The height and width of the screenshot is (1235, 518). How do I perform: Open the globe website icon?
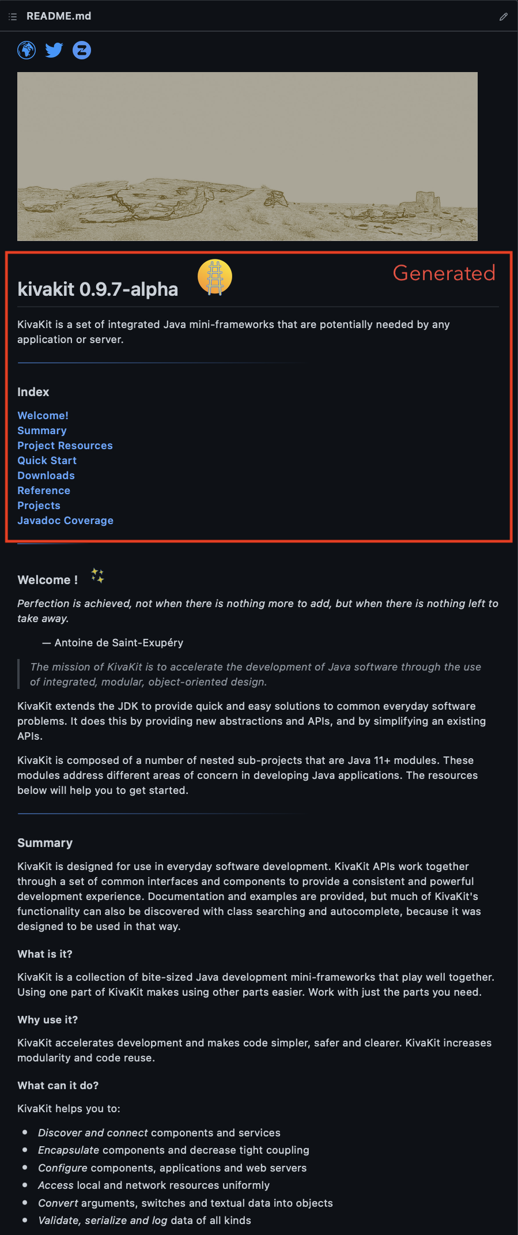coord(27,50)
